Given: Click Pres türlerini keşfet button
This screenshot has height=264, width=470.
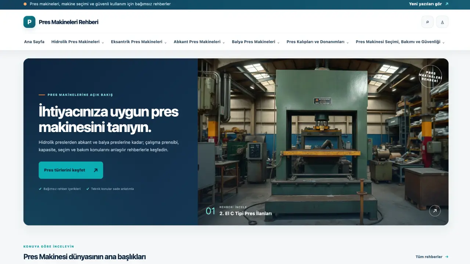Looking at the screenshot, I should point(71,170).
